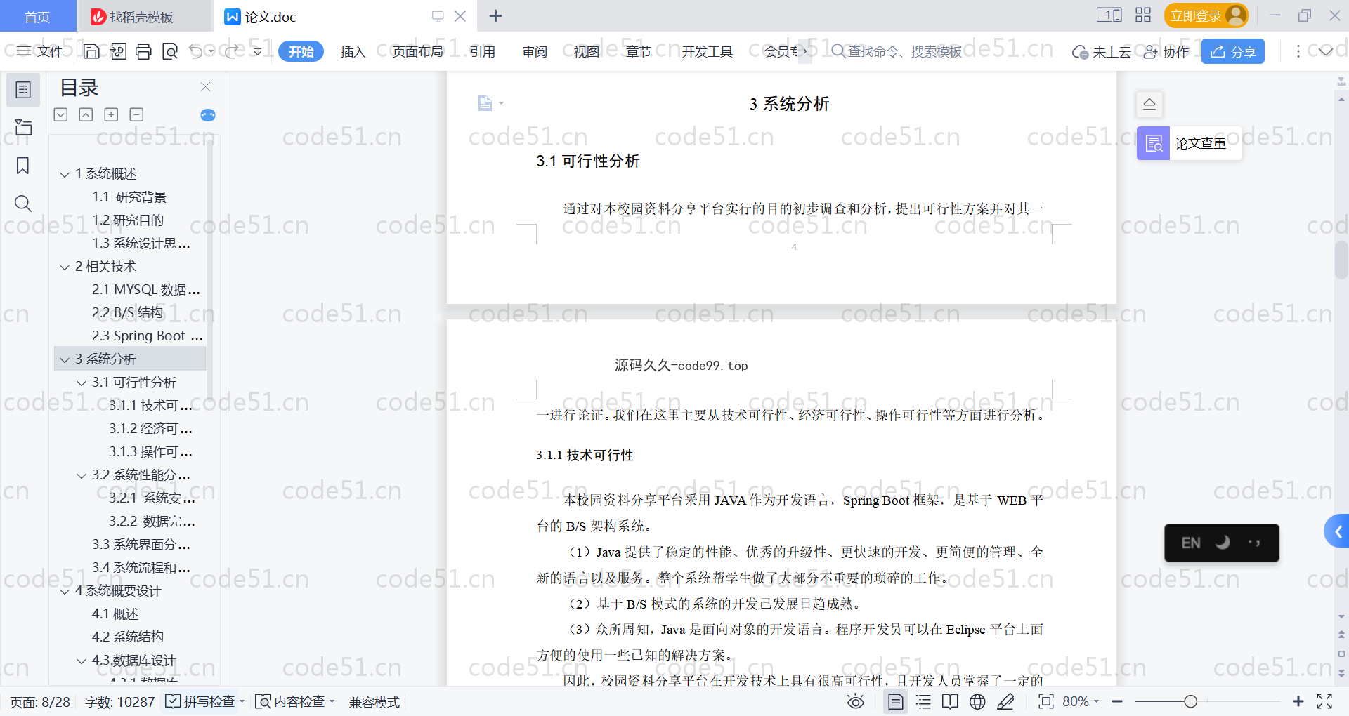Collapse the right task pane icon
The image size is (1349, 716).
1149,105
